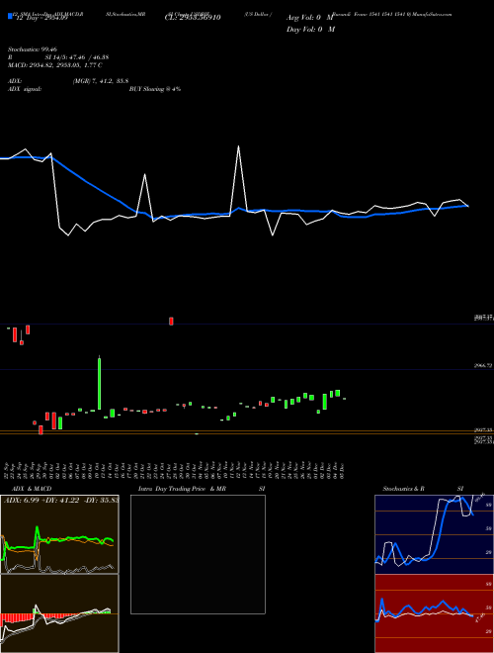Image resolution: width=494 pixels, height=653 pixels.
Task: Open the navy Stochastics chart panel
Action: pos(434,534)
